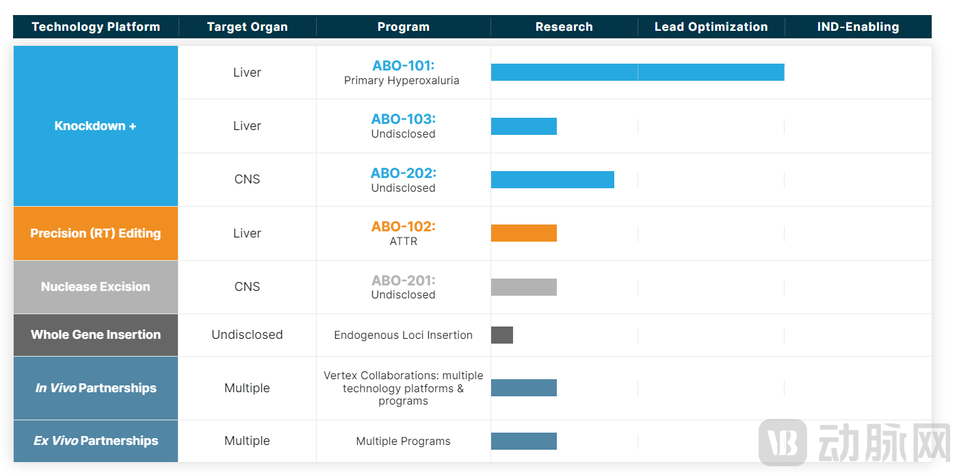
Task: Open the orange ABO-102 program title
Action: tap(403, 227)
